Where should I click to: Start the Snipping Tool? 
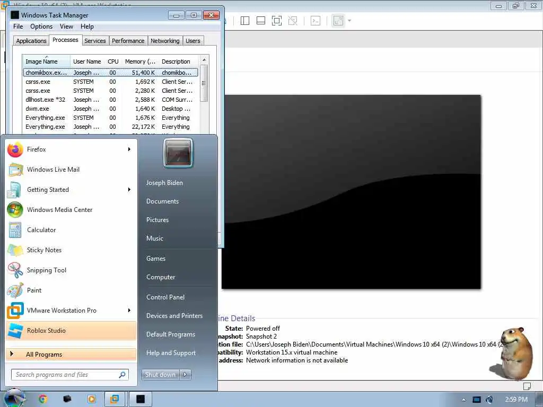[71, 270]
